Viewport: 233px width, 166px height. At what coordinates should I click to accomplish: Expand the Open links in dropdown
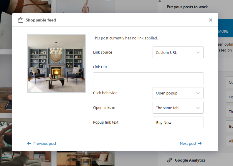(178, 108)
